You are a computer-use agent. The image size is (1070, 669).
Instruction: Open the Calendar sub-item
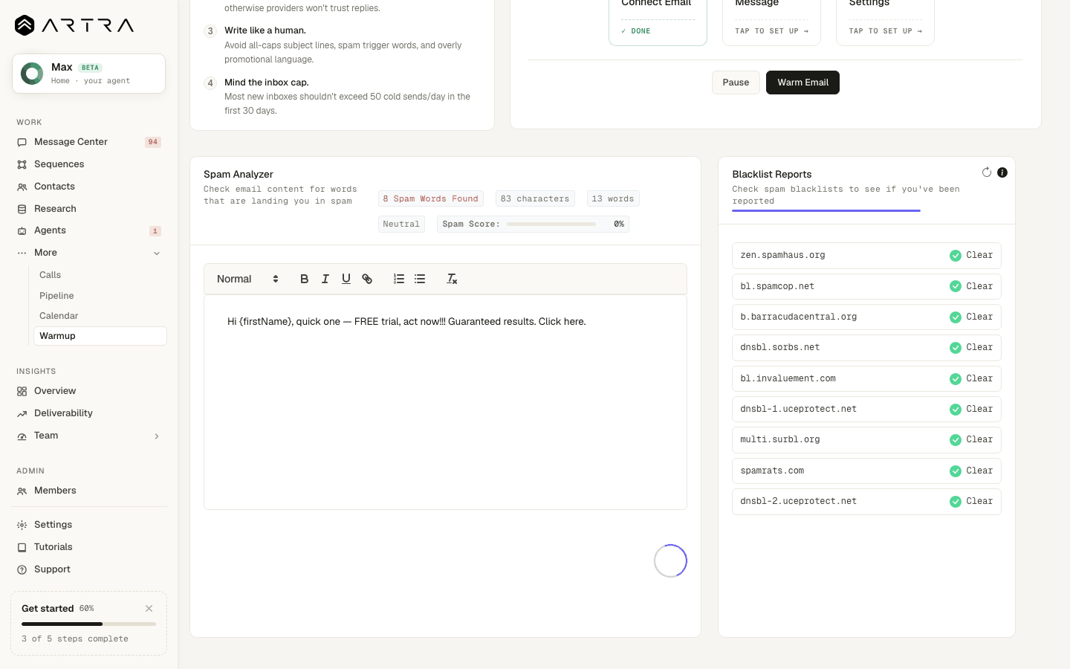(100, 316)
